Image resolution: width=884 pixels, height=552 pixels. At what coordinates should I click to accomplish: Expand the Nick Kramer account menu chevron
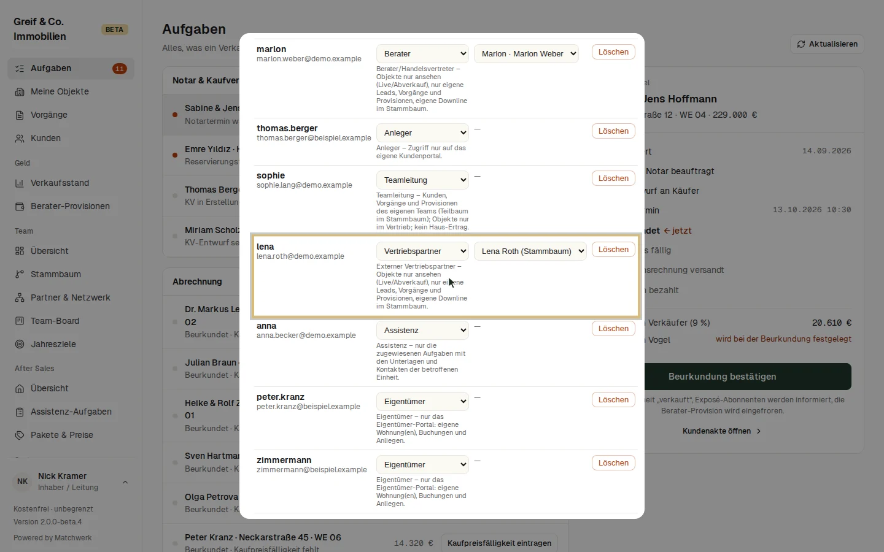(x=125, y=482)
